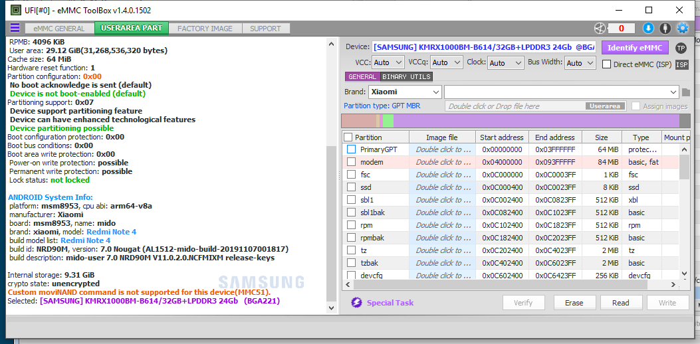The width and height of the screenshot is (700, 344).
Task: Open the Clock speed dropdown
Action: pos(505,63)
